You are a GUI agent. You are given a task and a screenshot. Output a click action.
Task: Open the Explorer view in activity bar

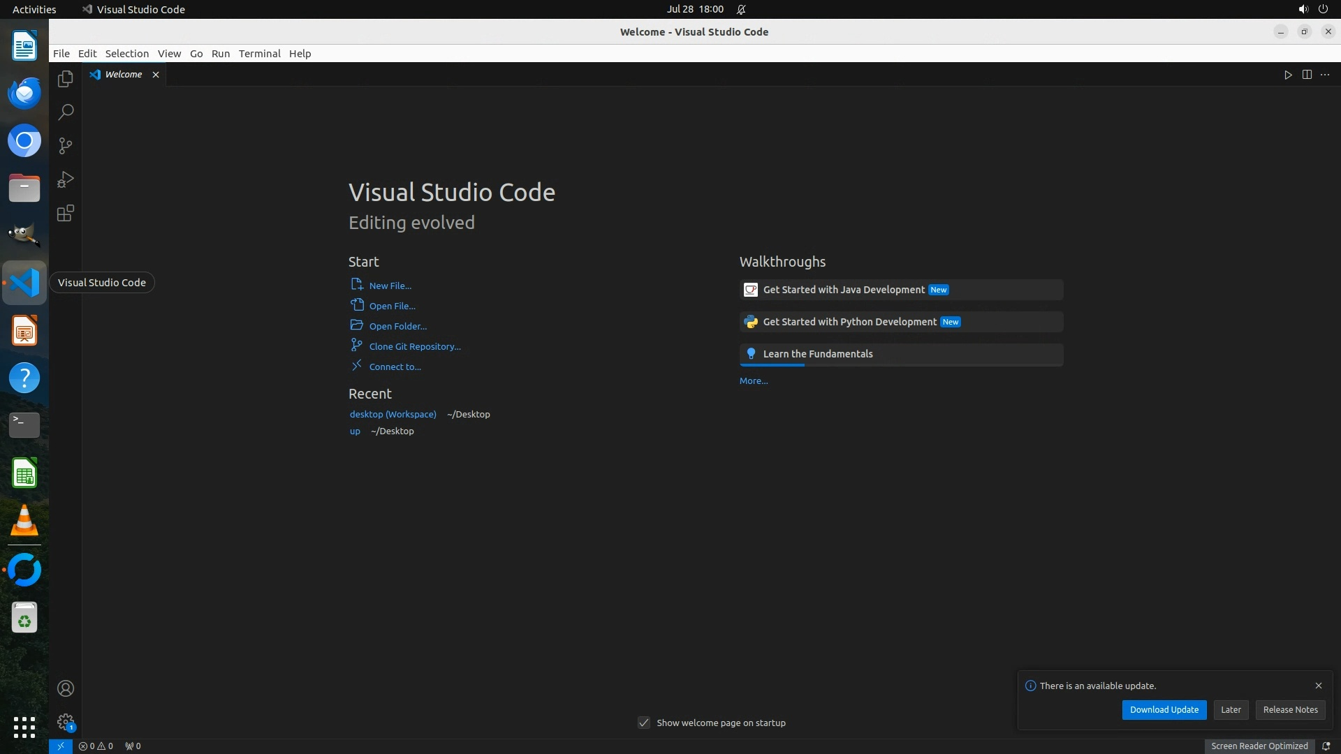click(x=66, y=79)
